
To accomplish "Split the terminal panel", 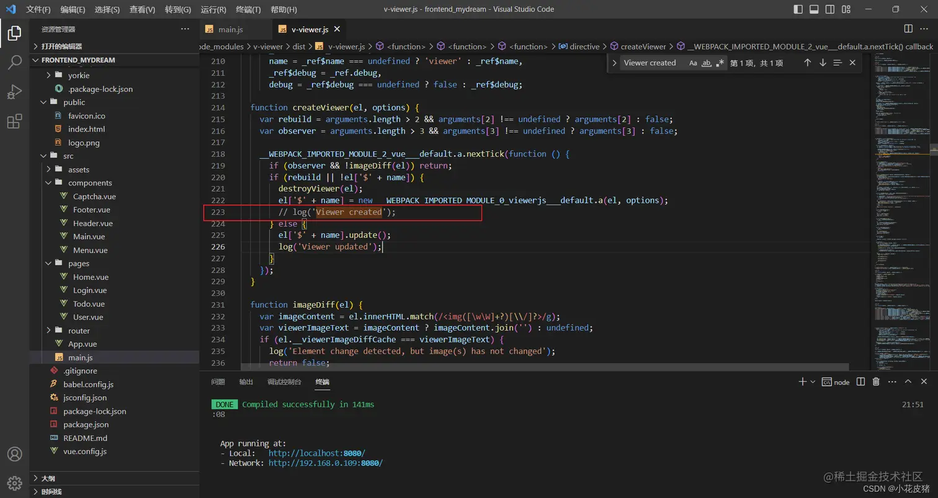I will point(860,381).
